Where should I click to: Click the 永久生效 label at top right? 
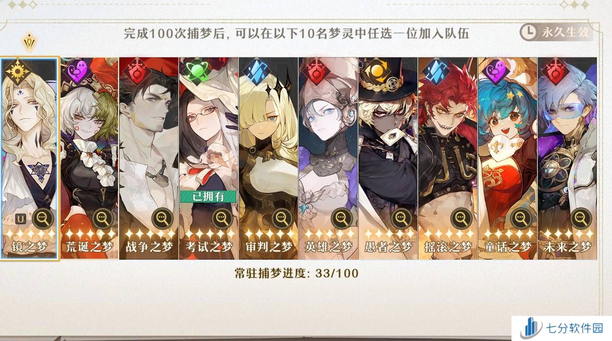[565, 33]
